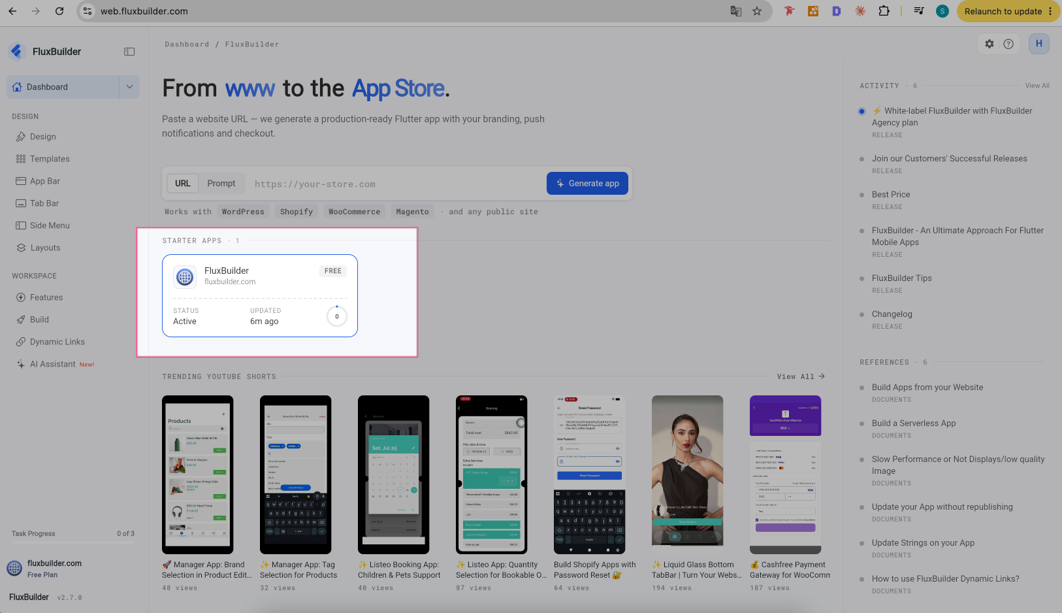Click the Build rocket icon

point(21,320)
